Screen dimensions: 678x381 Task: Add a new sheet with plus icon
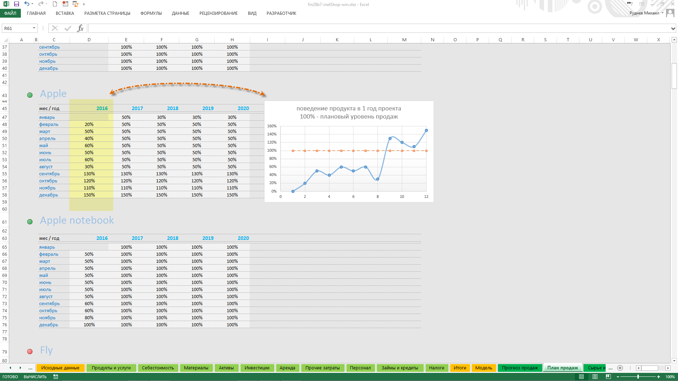pos(620,368)
